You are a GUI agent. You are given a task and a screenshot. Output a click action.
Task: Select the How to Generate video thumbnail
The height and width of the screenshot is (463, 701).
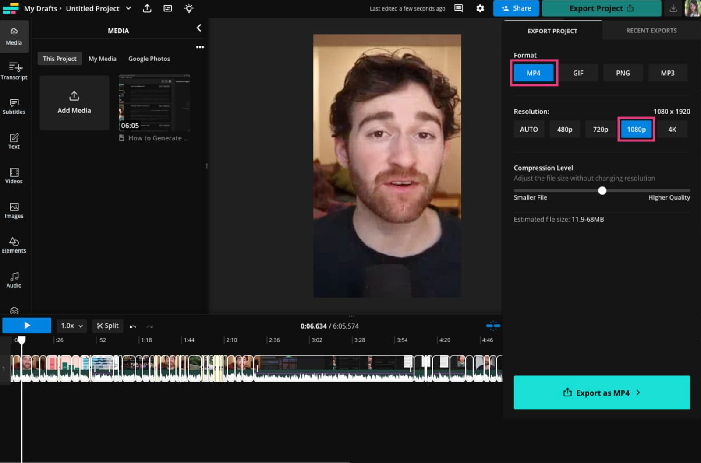[x=154, y=103]
